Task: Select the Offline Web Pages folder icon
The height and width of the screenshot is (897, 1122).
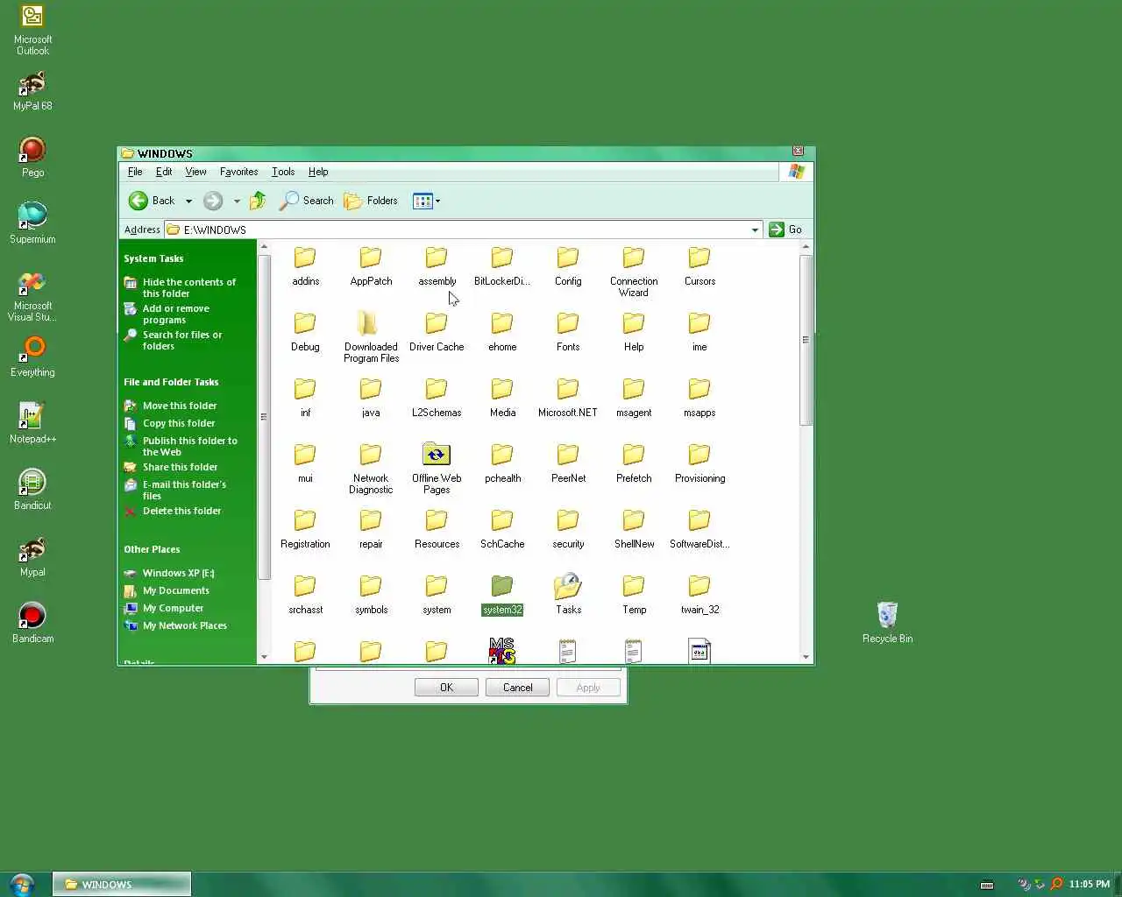Action: click(x=437, y=455)
